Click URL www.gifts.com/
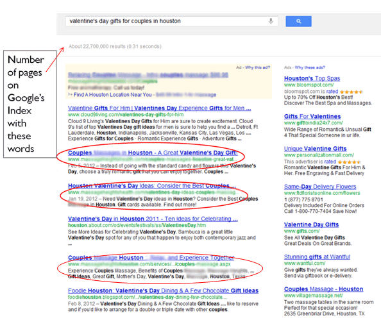Image resolution: width=381 pixels, height=320 pixels. [302, 231]
